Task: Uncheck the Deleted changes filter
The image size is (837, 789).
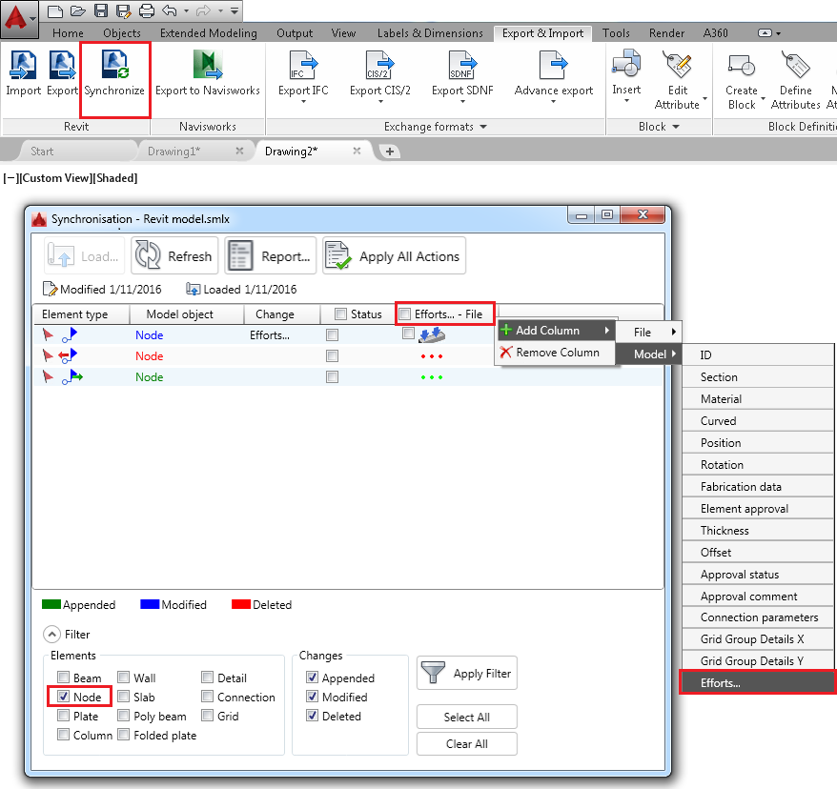Action: pos(313,716)
